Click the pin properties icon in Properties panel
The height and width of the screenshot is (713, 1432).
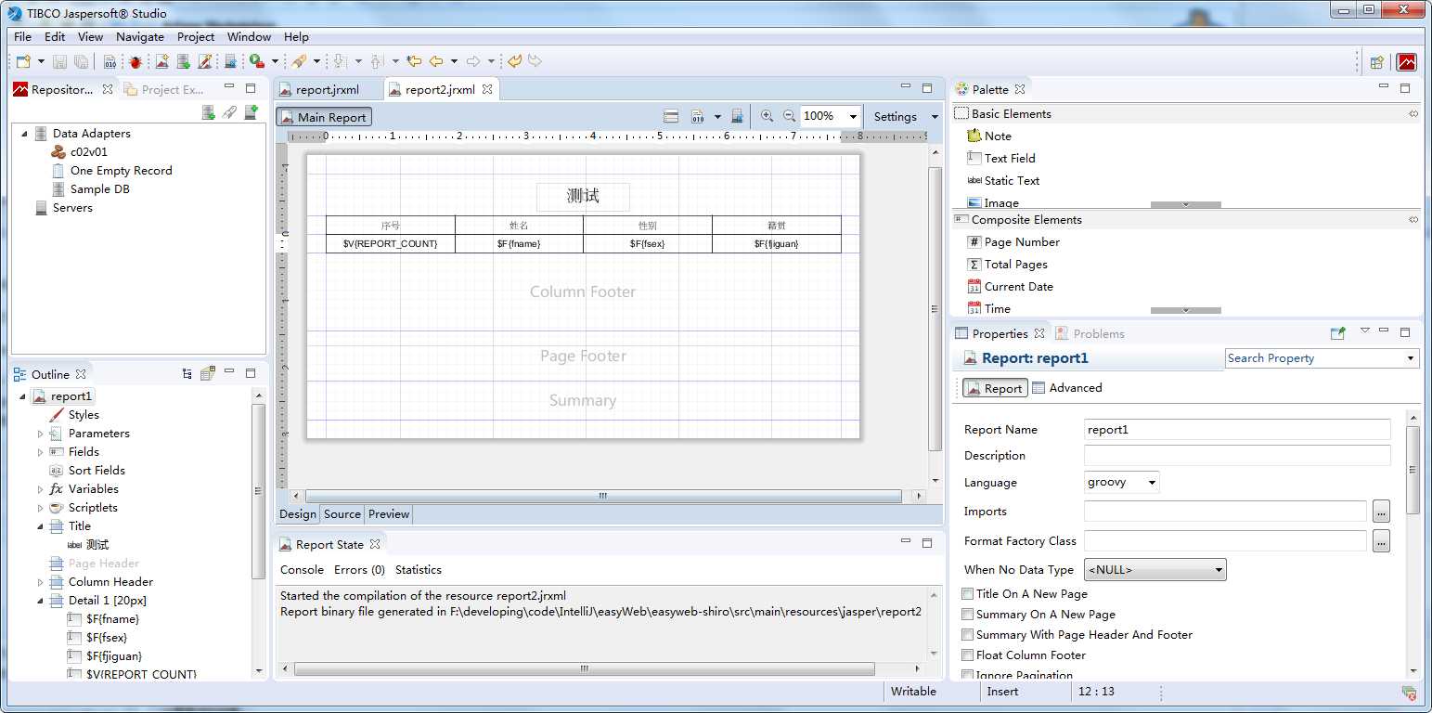(1337, 332)
